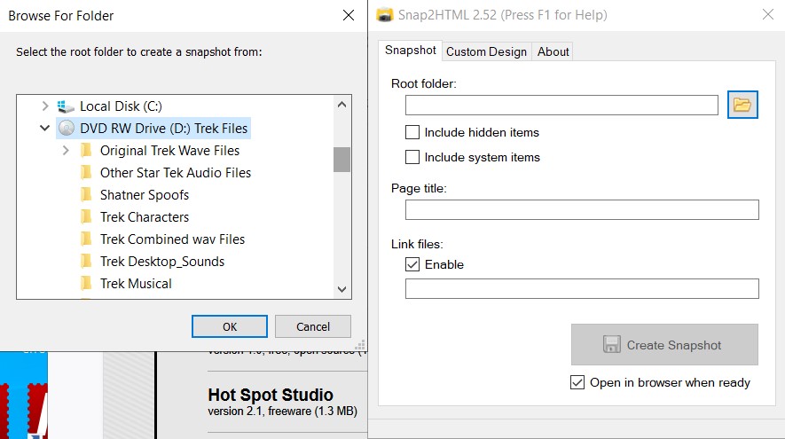Image resolution: width=785 pixels, height=439 pixels.
Task: Select Trek Musical folder
Action: pos(136,283)
